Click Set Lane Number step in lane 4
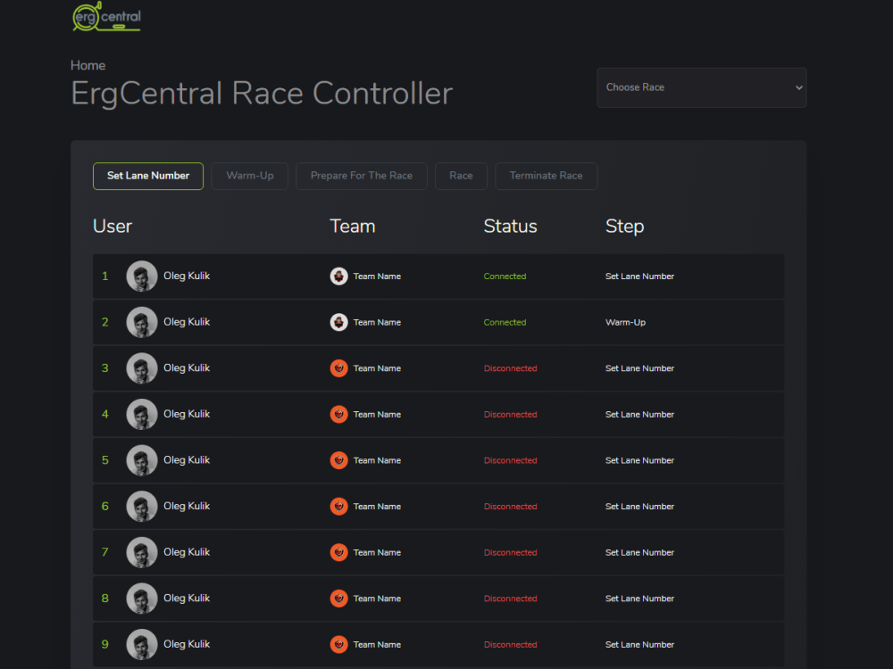The width and height of the screenshot is (893, 669). coord(639,415)
